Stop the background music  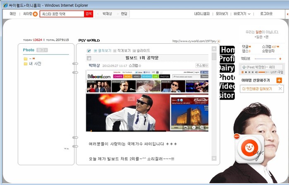coord(246,73)
